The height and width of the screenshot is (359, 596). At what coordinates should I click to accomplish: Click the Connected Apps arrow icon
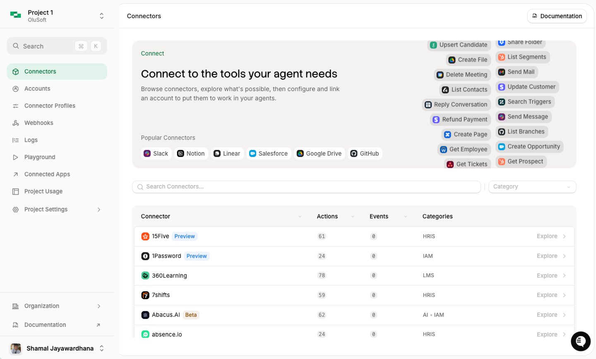(16, 174)
